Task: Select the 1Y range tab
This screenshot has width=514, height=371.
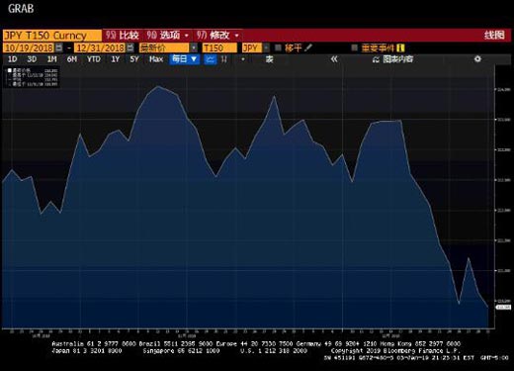Action: point(115,59)
